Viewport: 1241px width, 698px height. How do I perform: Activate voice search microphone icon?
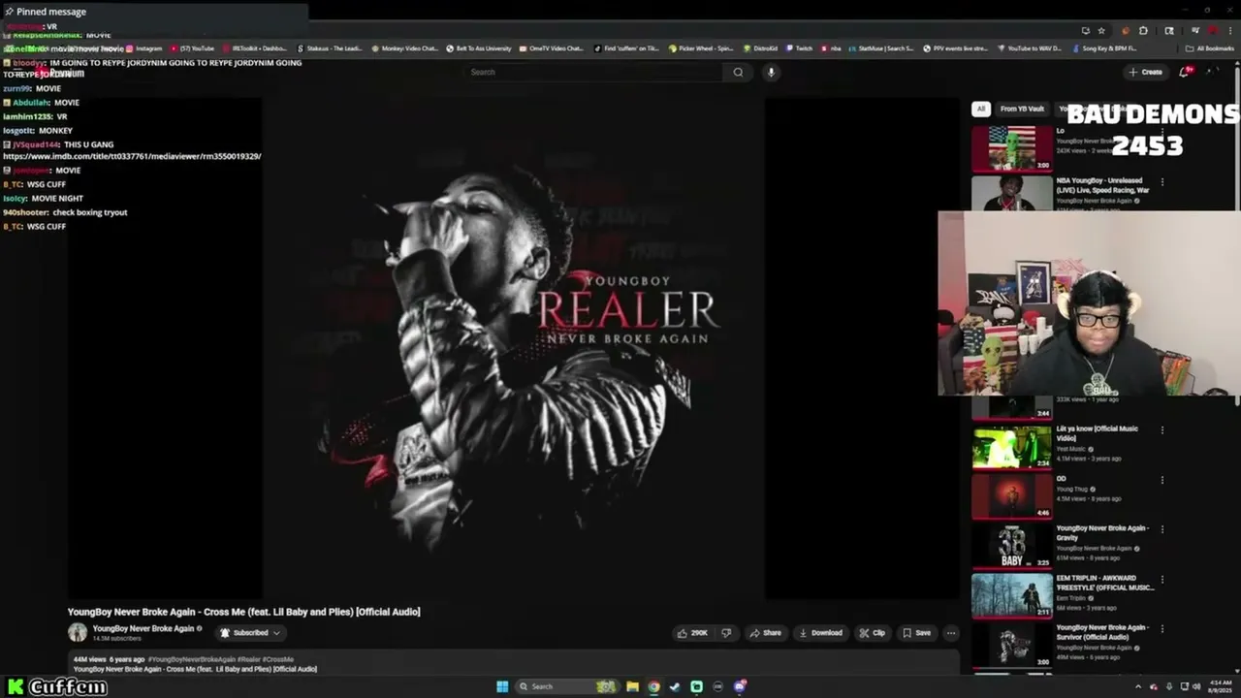tap(771, 72)
